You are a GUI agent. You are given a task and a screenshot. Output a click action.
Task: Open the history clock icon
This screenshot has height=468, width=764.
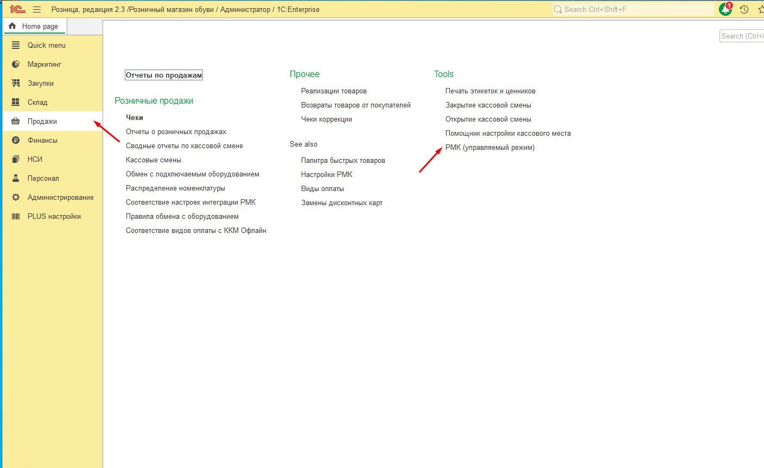[x=744, y=9]
